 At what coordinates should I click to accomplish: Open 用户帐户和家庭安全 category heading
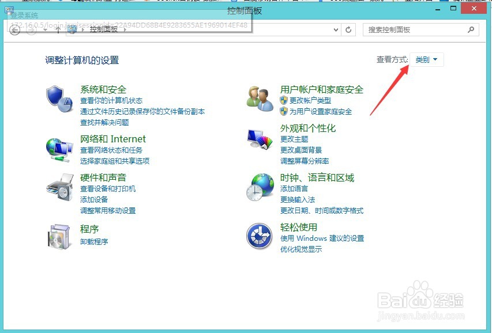(x=322, y=90)
